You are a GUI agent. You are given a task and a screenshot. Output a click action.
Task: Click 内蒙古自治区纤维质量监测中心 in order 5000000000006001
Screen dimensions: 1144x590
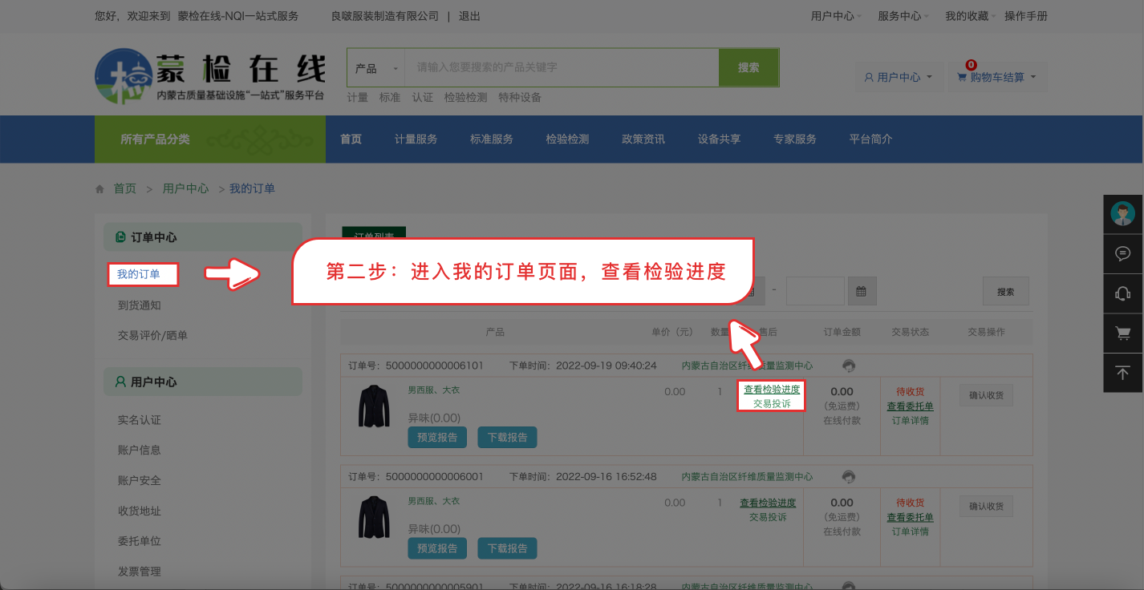(x=747, y=476)
